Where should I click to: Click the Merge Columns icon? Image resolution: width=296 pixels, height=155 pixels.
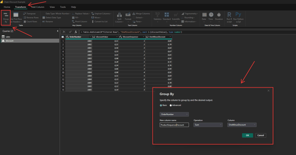click(x=141, y=14)
